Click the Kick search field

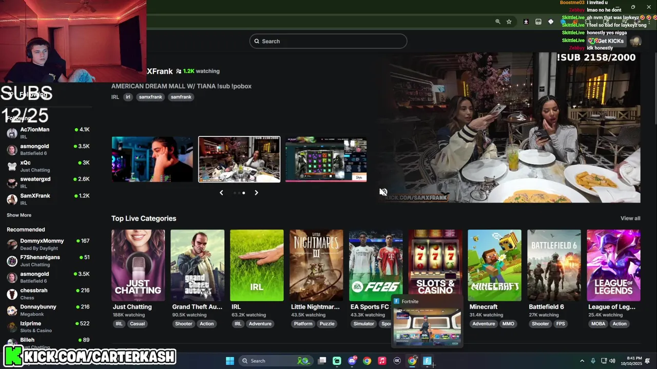328,41
